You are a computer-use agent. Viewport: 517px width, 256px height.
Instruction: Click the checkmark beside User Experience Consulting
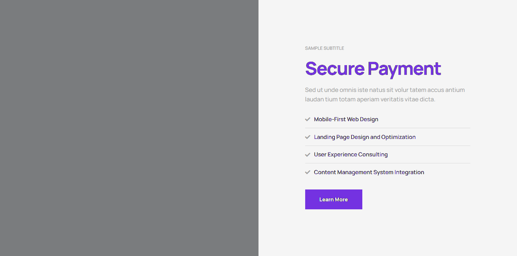[308, 155]
